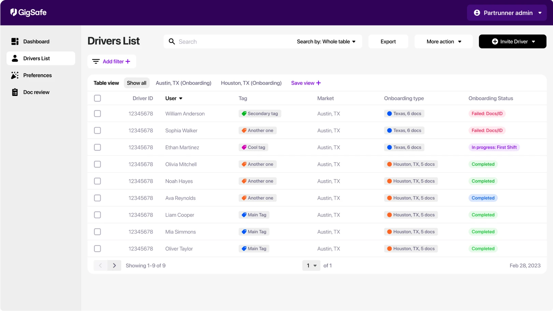Image resolution: width=553 pixels, height=311 pixels.
Task: Expand the More action dropdown
Action: 443,41
